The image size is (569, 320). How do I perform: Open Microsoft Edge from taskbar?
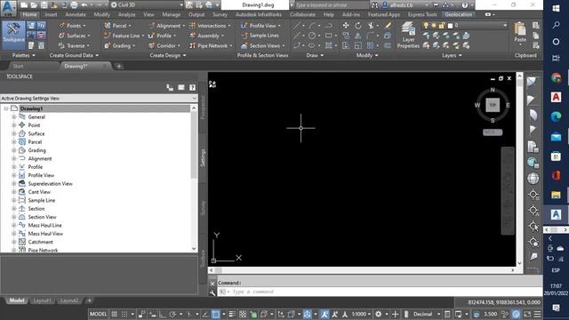pyautogui.click(x=556, y=116)
